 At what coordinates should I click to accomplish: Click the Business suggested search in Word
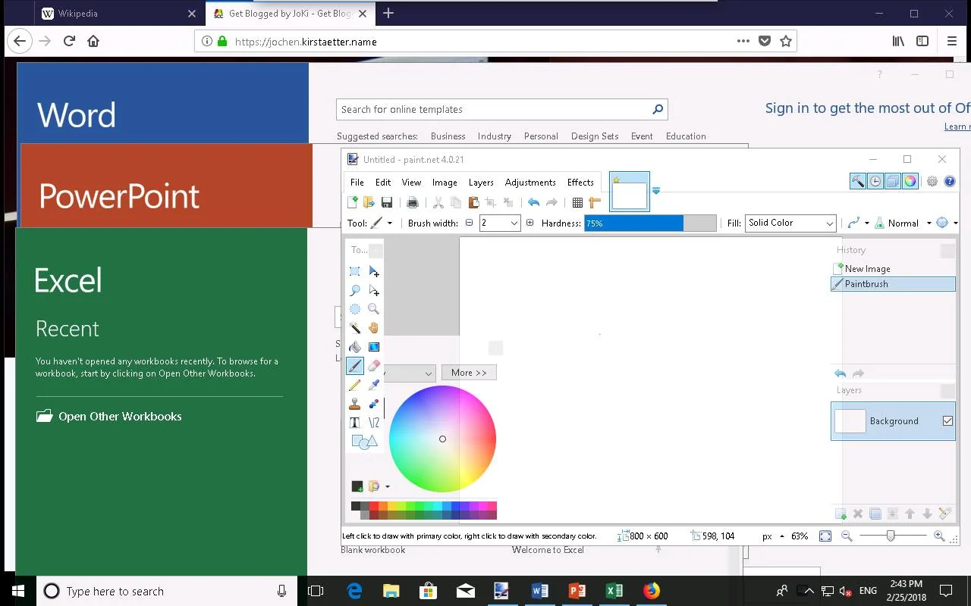click(x=448, y=136)
